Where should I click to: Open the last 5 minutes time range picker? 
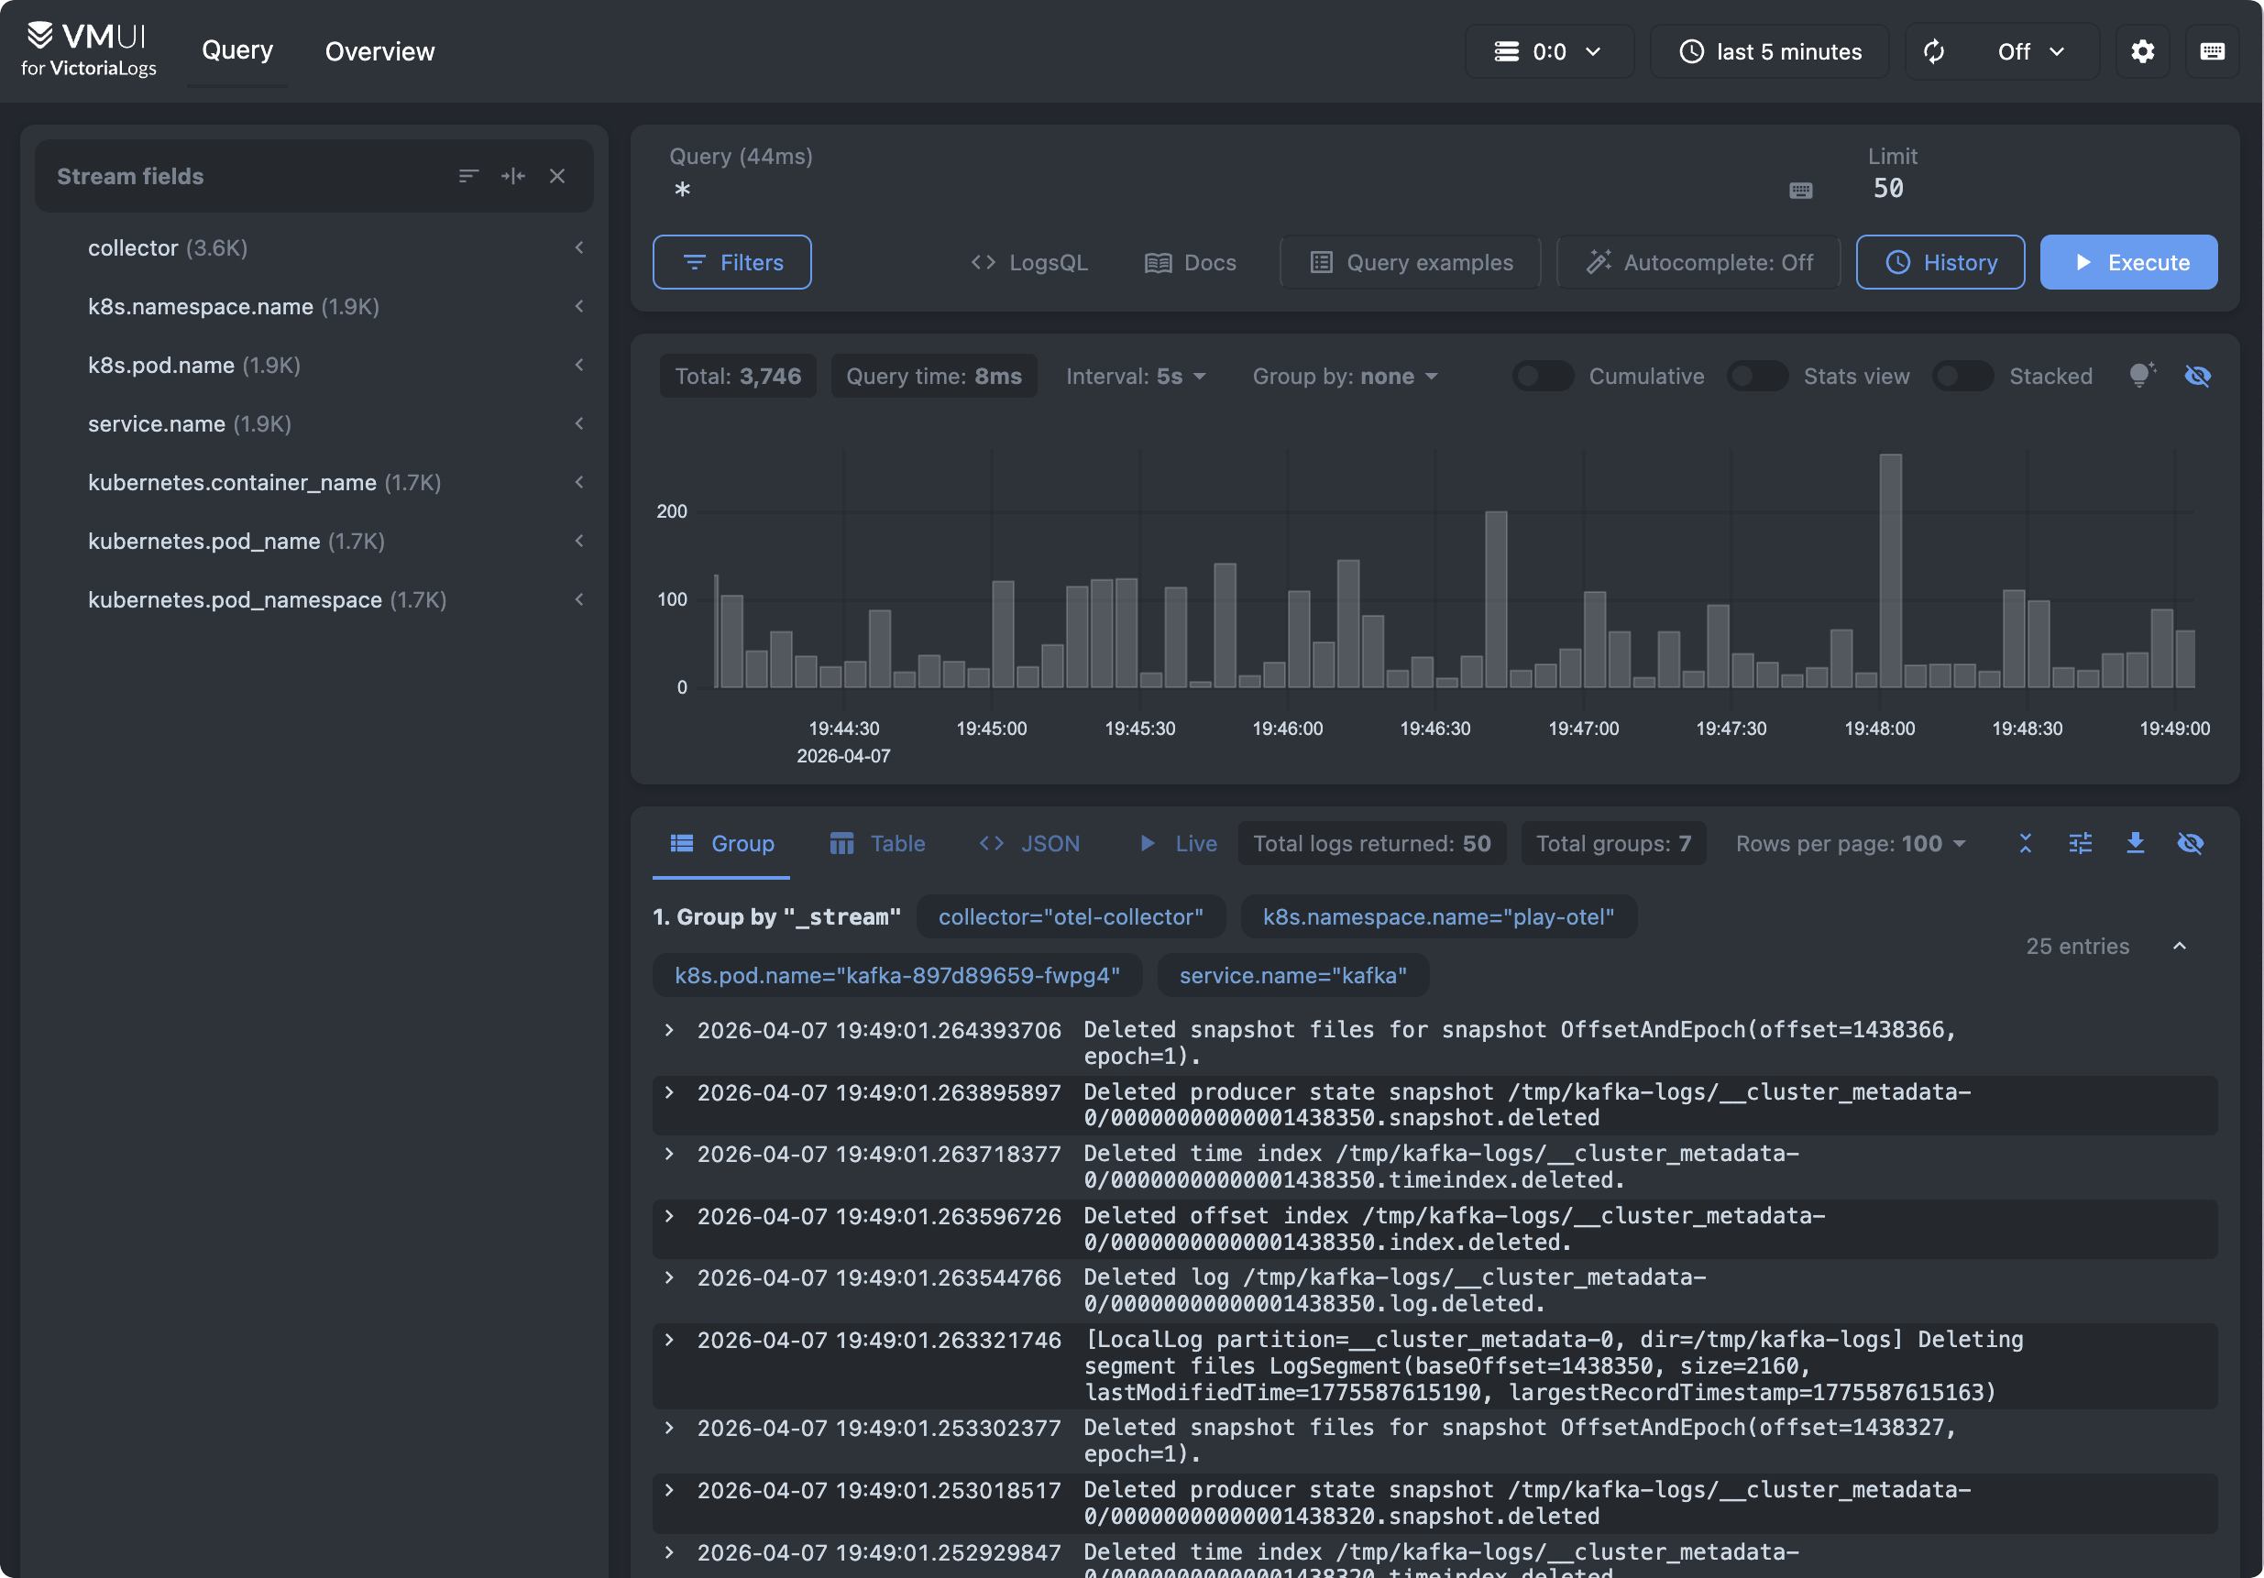1770,51
